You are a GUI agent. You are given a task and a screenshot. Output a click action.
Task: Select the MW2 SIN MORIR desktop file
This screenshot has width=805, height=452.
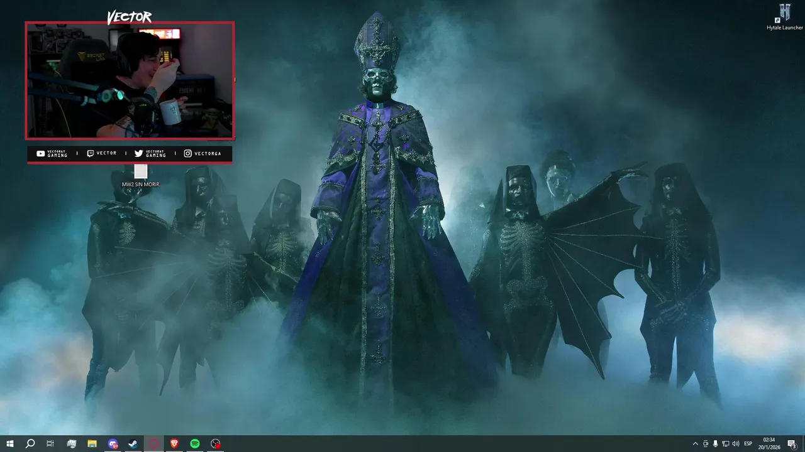pyautogui.click(x=141, y=176)
